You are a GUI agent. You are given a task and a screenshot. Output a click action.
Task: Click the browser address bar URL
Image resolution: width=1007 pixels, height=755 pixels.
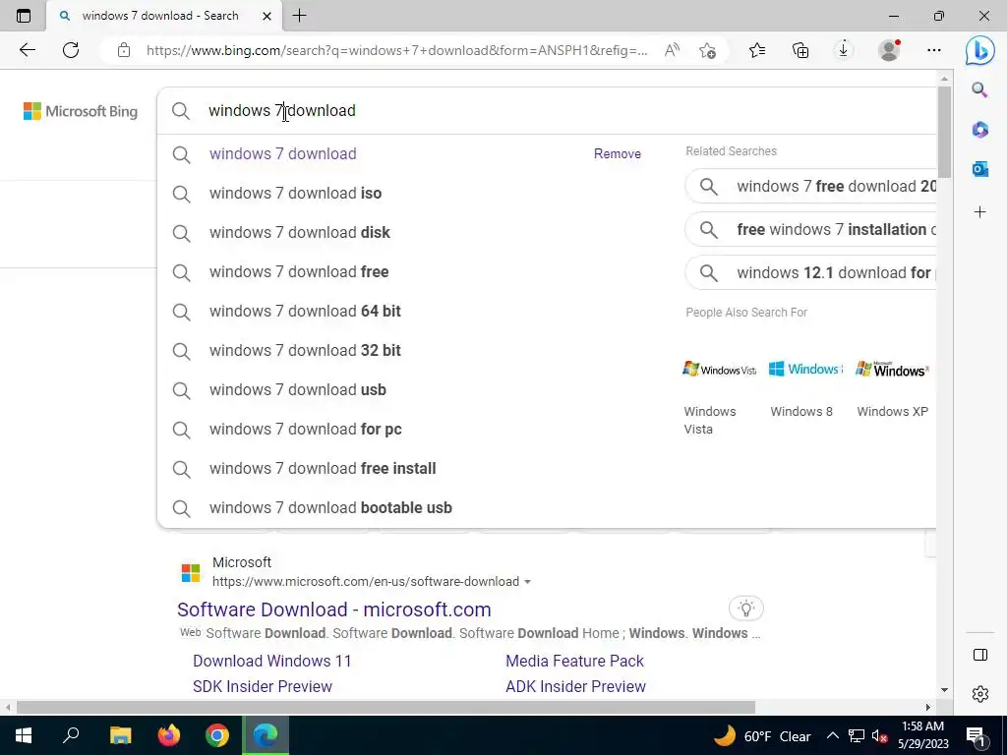[396, 50]
